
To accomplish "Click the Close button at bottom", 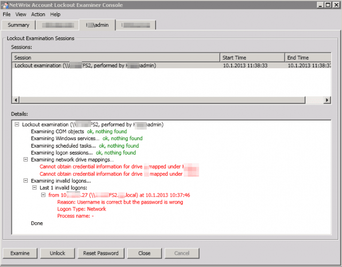I will point(144,253).
